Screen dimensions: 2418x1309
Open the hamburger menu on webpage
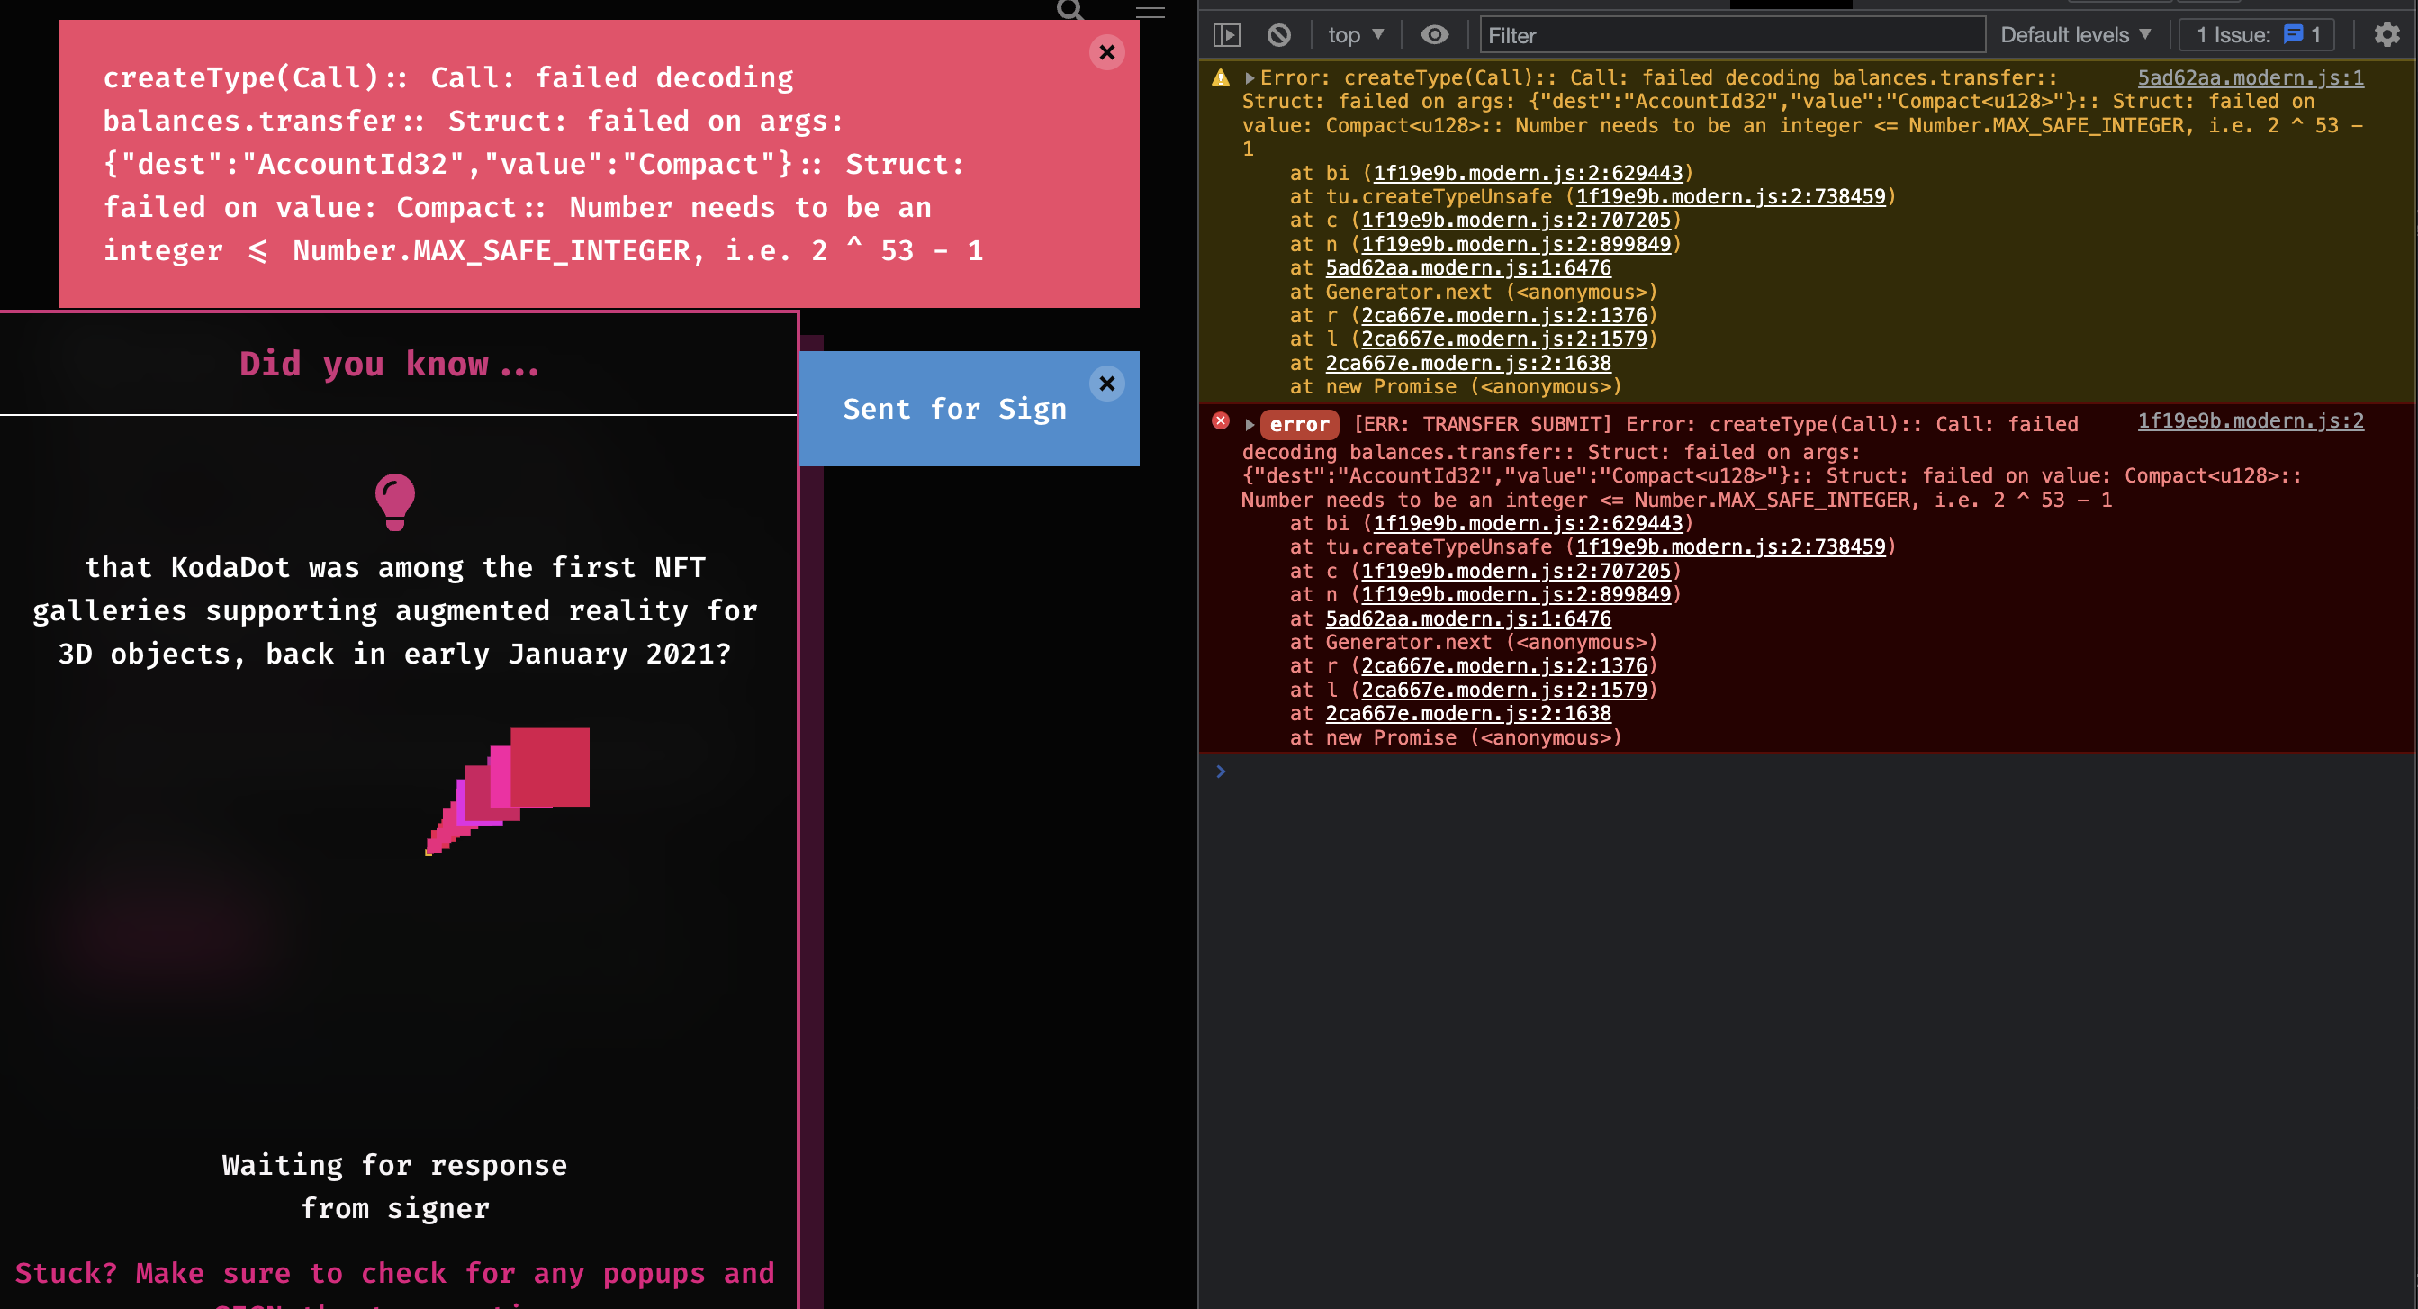1149,12
